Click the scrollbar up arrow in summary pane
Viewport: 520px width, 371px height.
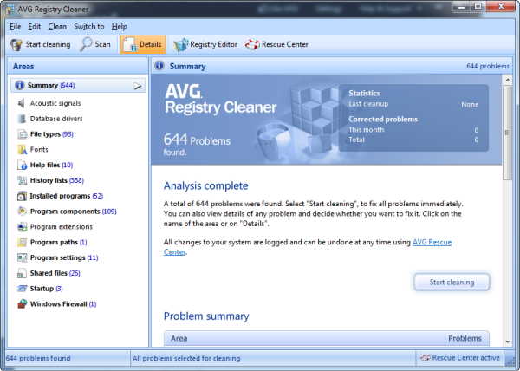[x=507, y=80]
